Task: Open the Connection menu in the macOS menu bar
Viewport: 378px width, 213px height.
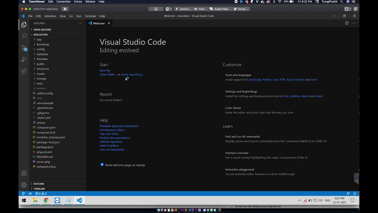Action: [63, 2]
